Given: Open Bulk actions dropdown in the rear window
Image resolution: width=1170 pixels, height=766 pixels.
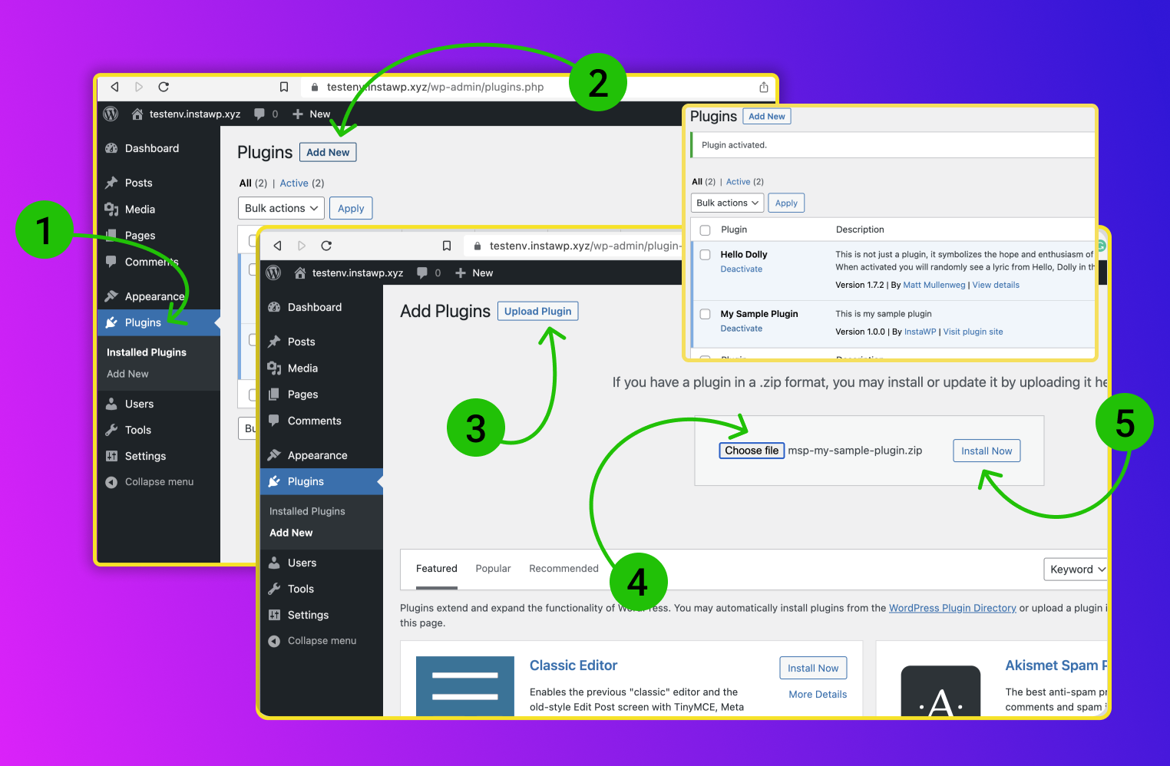Looking at the screenshot, I should tap(281, 208).
